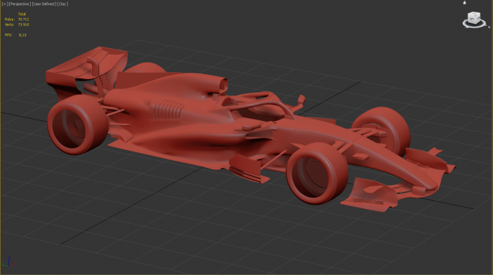Click the XYZ axis tripod gizmo
The image size is (493, 275).
pyautogui.click(x=7, y=265)
